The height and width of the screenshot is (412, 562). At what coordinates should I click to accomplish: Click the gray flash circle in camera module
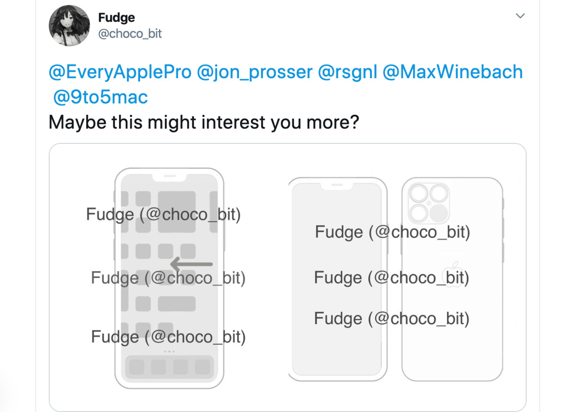(x=438, y=213)
